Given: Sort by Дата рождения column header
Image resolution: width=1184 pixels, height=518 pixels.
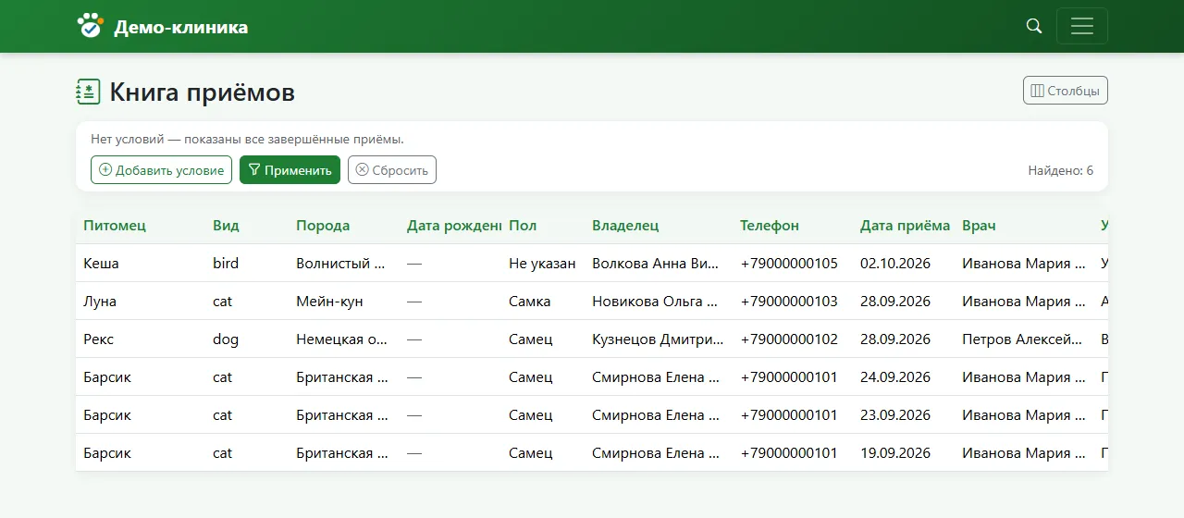Looking at the screenshot, I should pyautogui.click(x=454, y=226).
